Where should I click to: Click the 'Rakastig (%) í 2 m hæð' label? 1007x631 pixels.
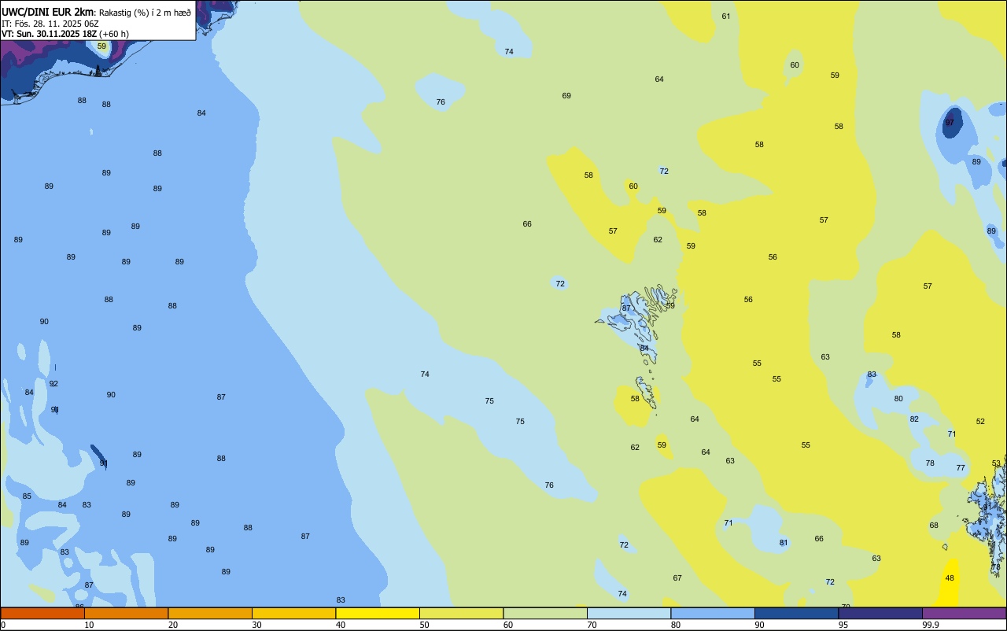click(145, 13)
